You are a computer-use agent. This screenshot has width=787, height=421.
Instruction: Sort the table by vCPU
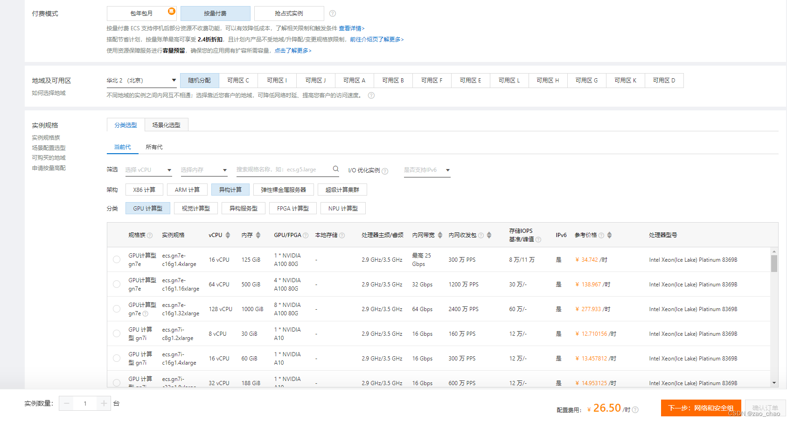(x=228, y=235)
